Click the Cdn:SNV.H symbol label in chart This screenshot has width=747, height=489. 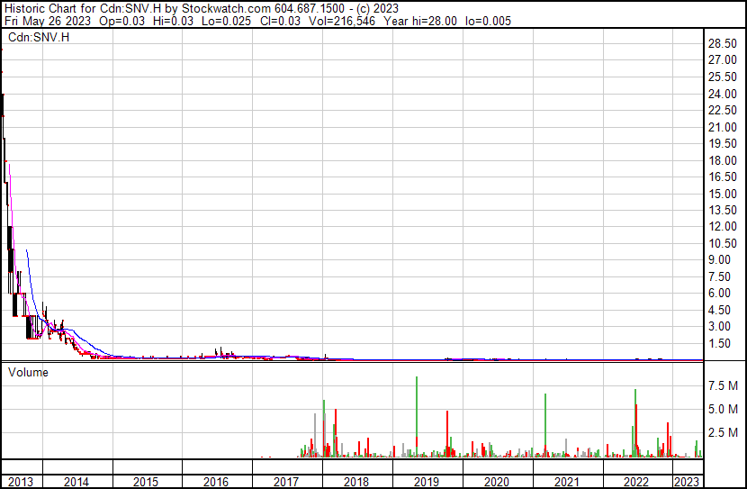point(39,38)
